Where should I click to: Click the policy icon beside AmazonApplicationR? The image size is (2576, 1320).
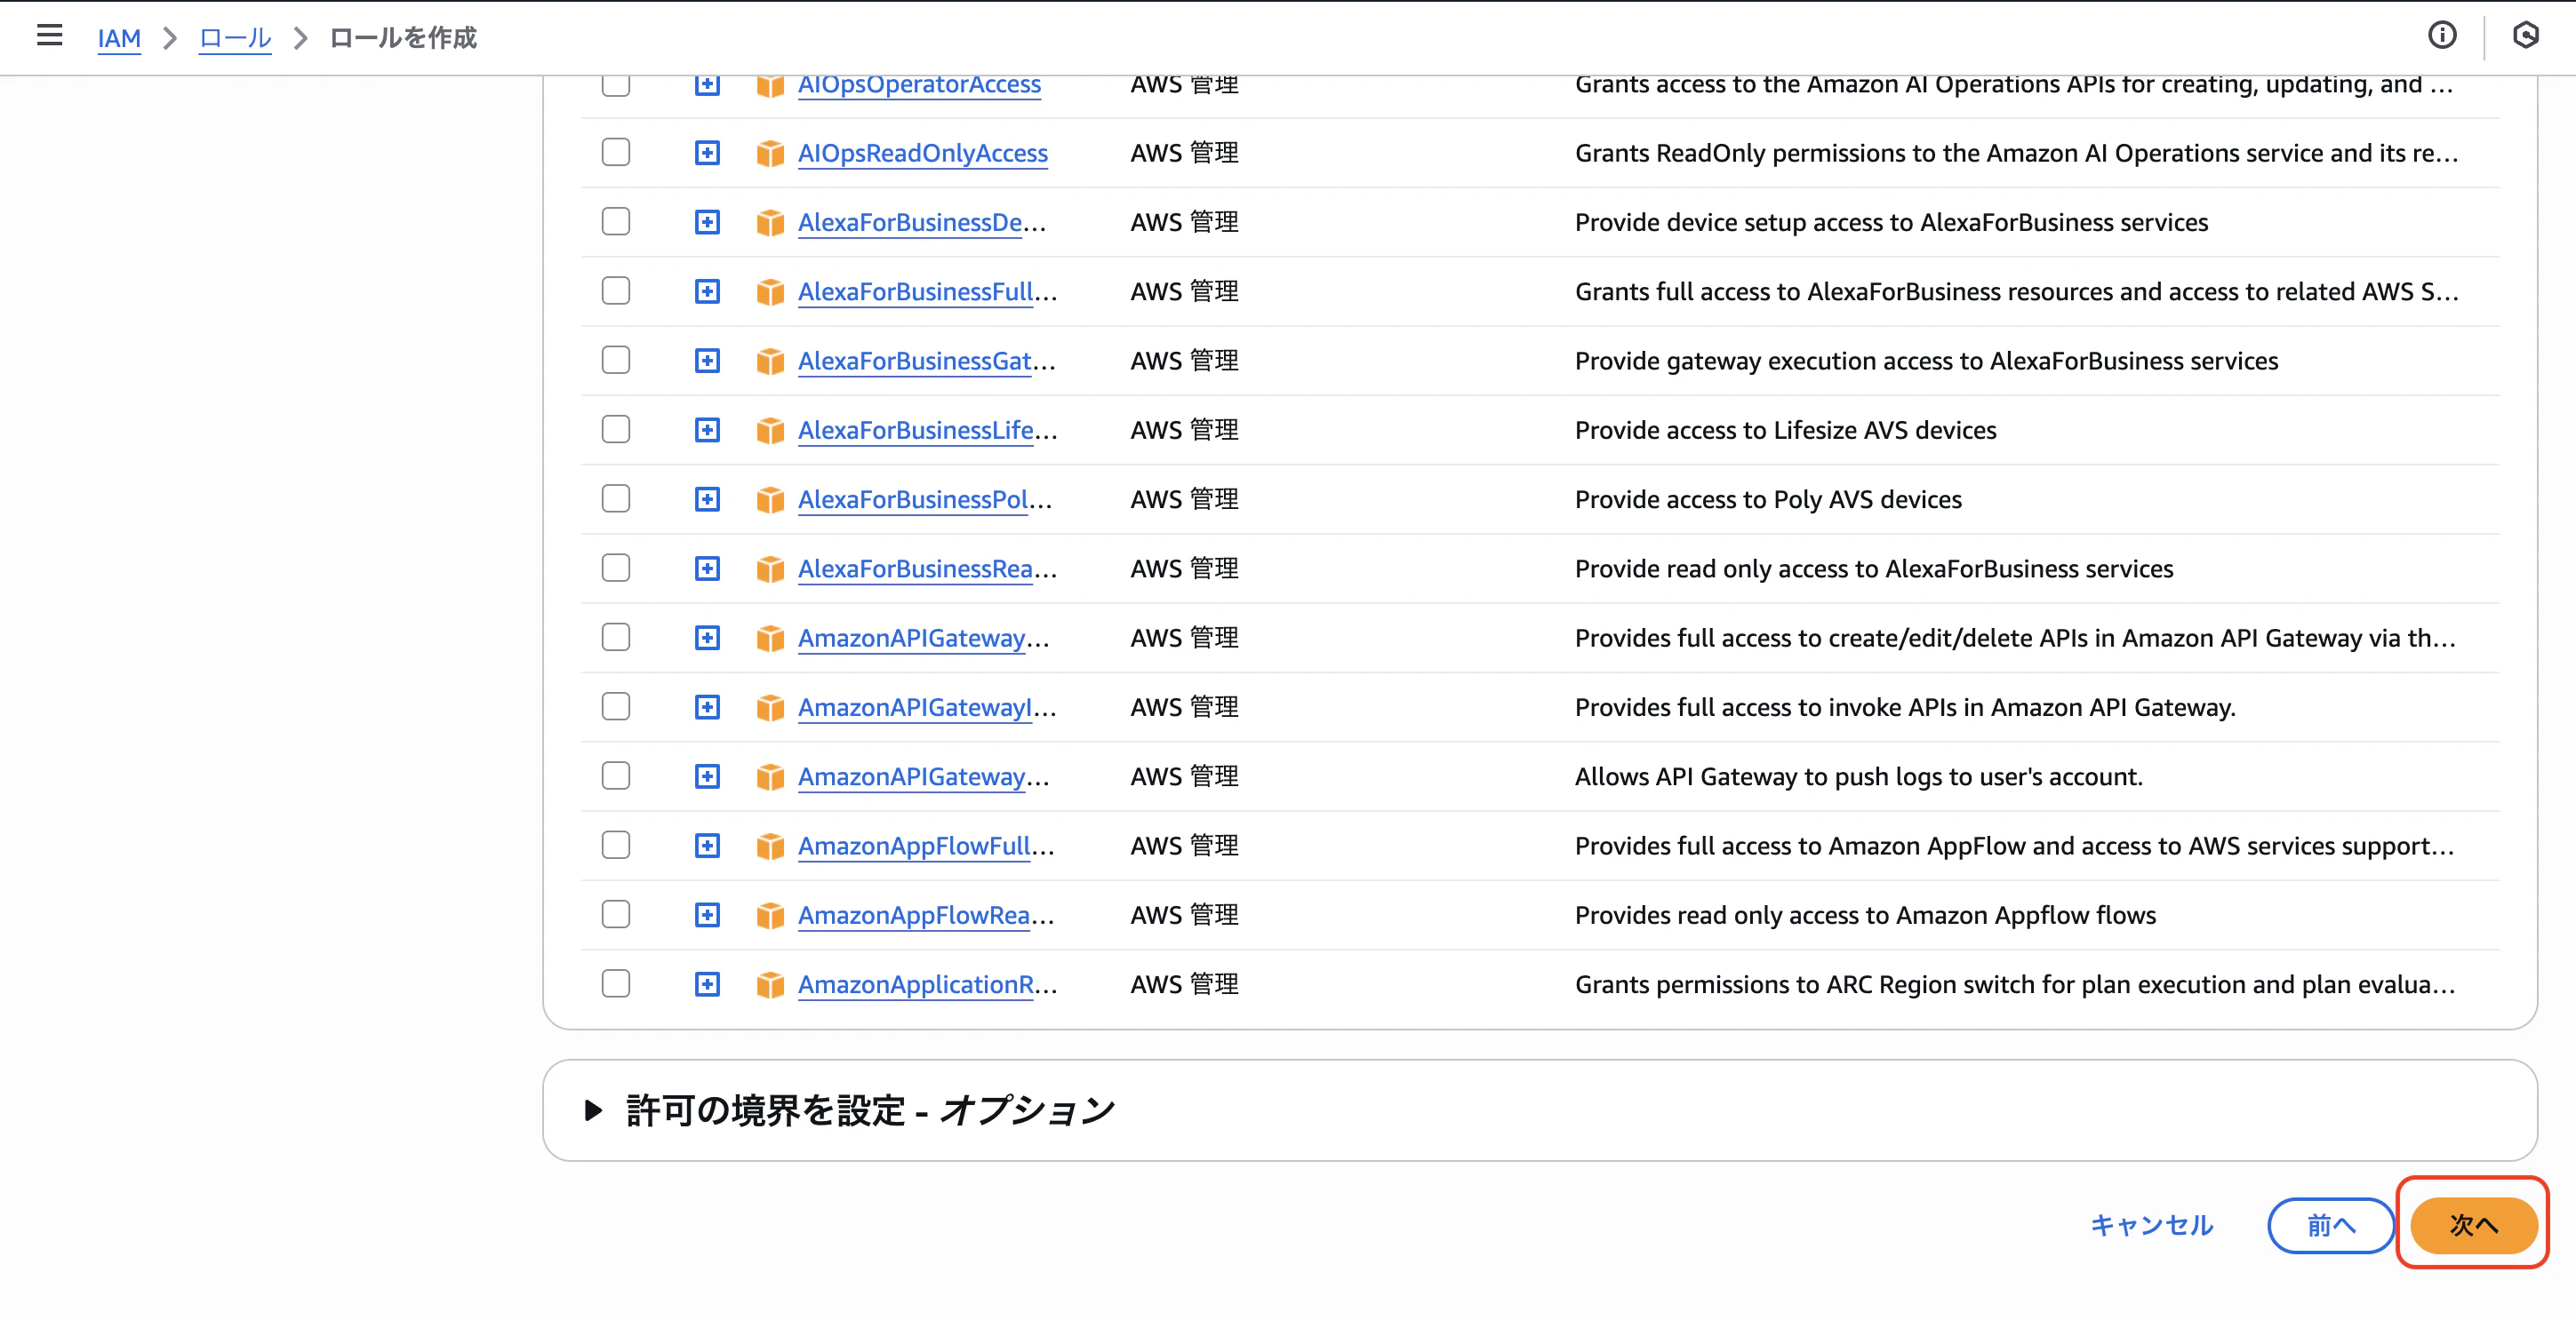pos(770,984)
